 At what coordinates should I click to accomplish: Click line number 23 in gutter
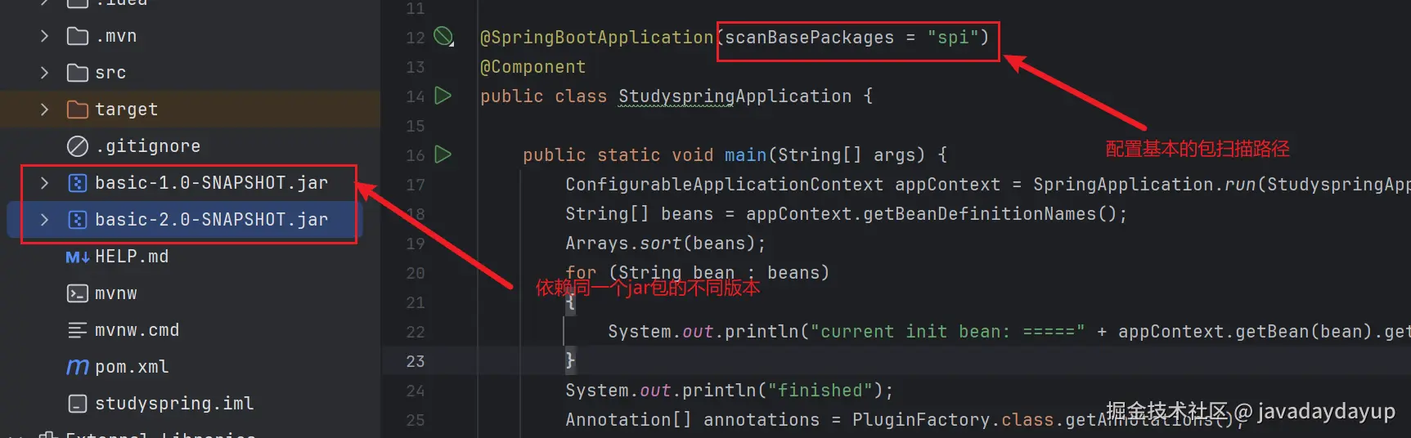[416, 361]
